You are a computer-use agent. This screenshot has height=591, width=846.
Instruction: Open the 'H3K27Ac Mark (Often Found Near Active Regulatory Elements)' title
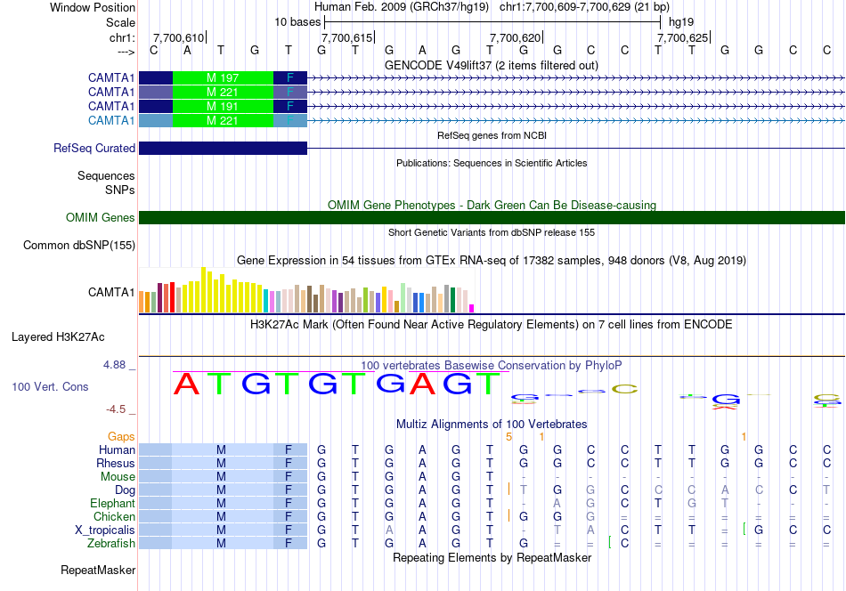click(492, 324)
